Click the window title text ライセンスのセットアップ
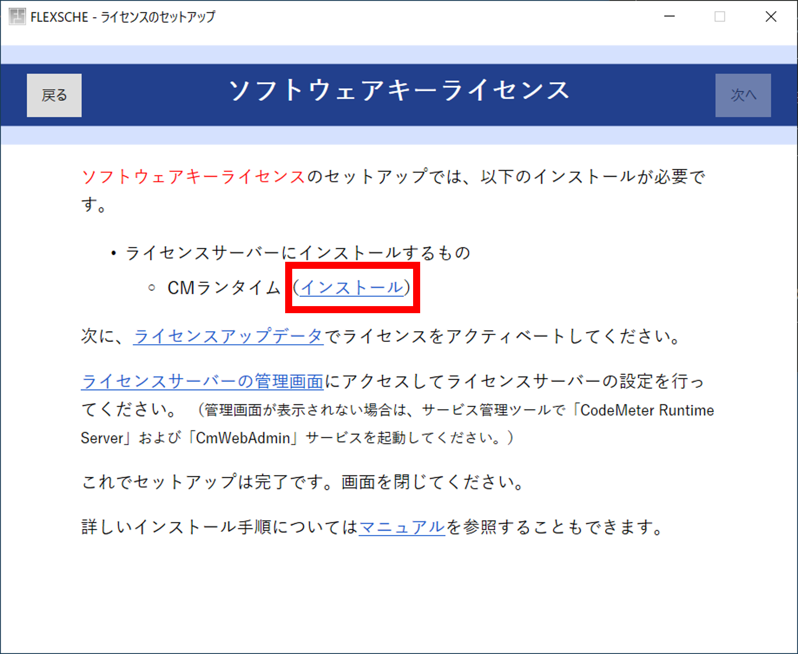 coord(158,17)
